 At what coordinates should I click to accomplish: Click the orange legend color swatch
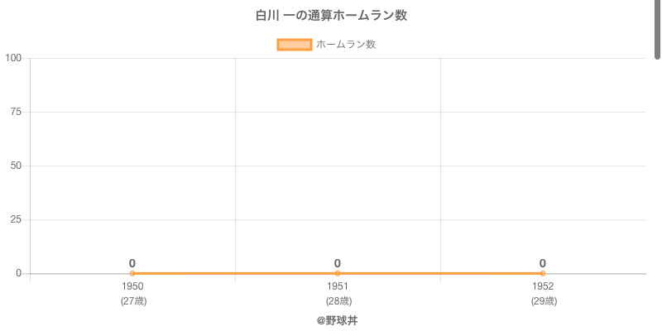[x=294, y=45]
